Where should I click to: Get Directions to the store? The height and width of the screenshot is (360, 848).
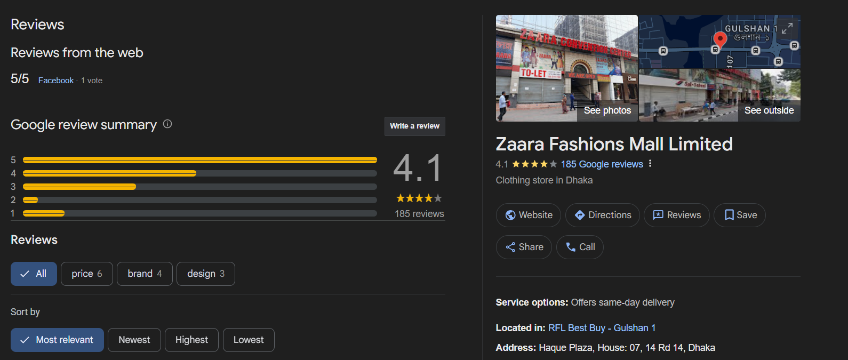(x=603, y=215)
